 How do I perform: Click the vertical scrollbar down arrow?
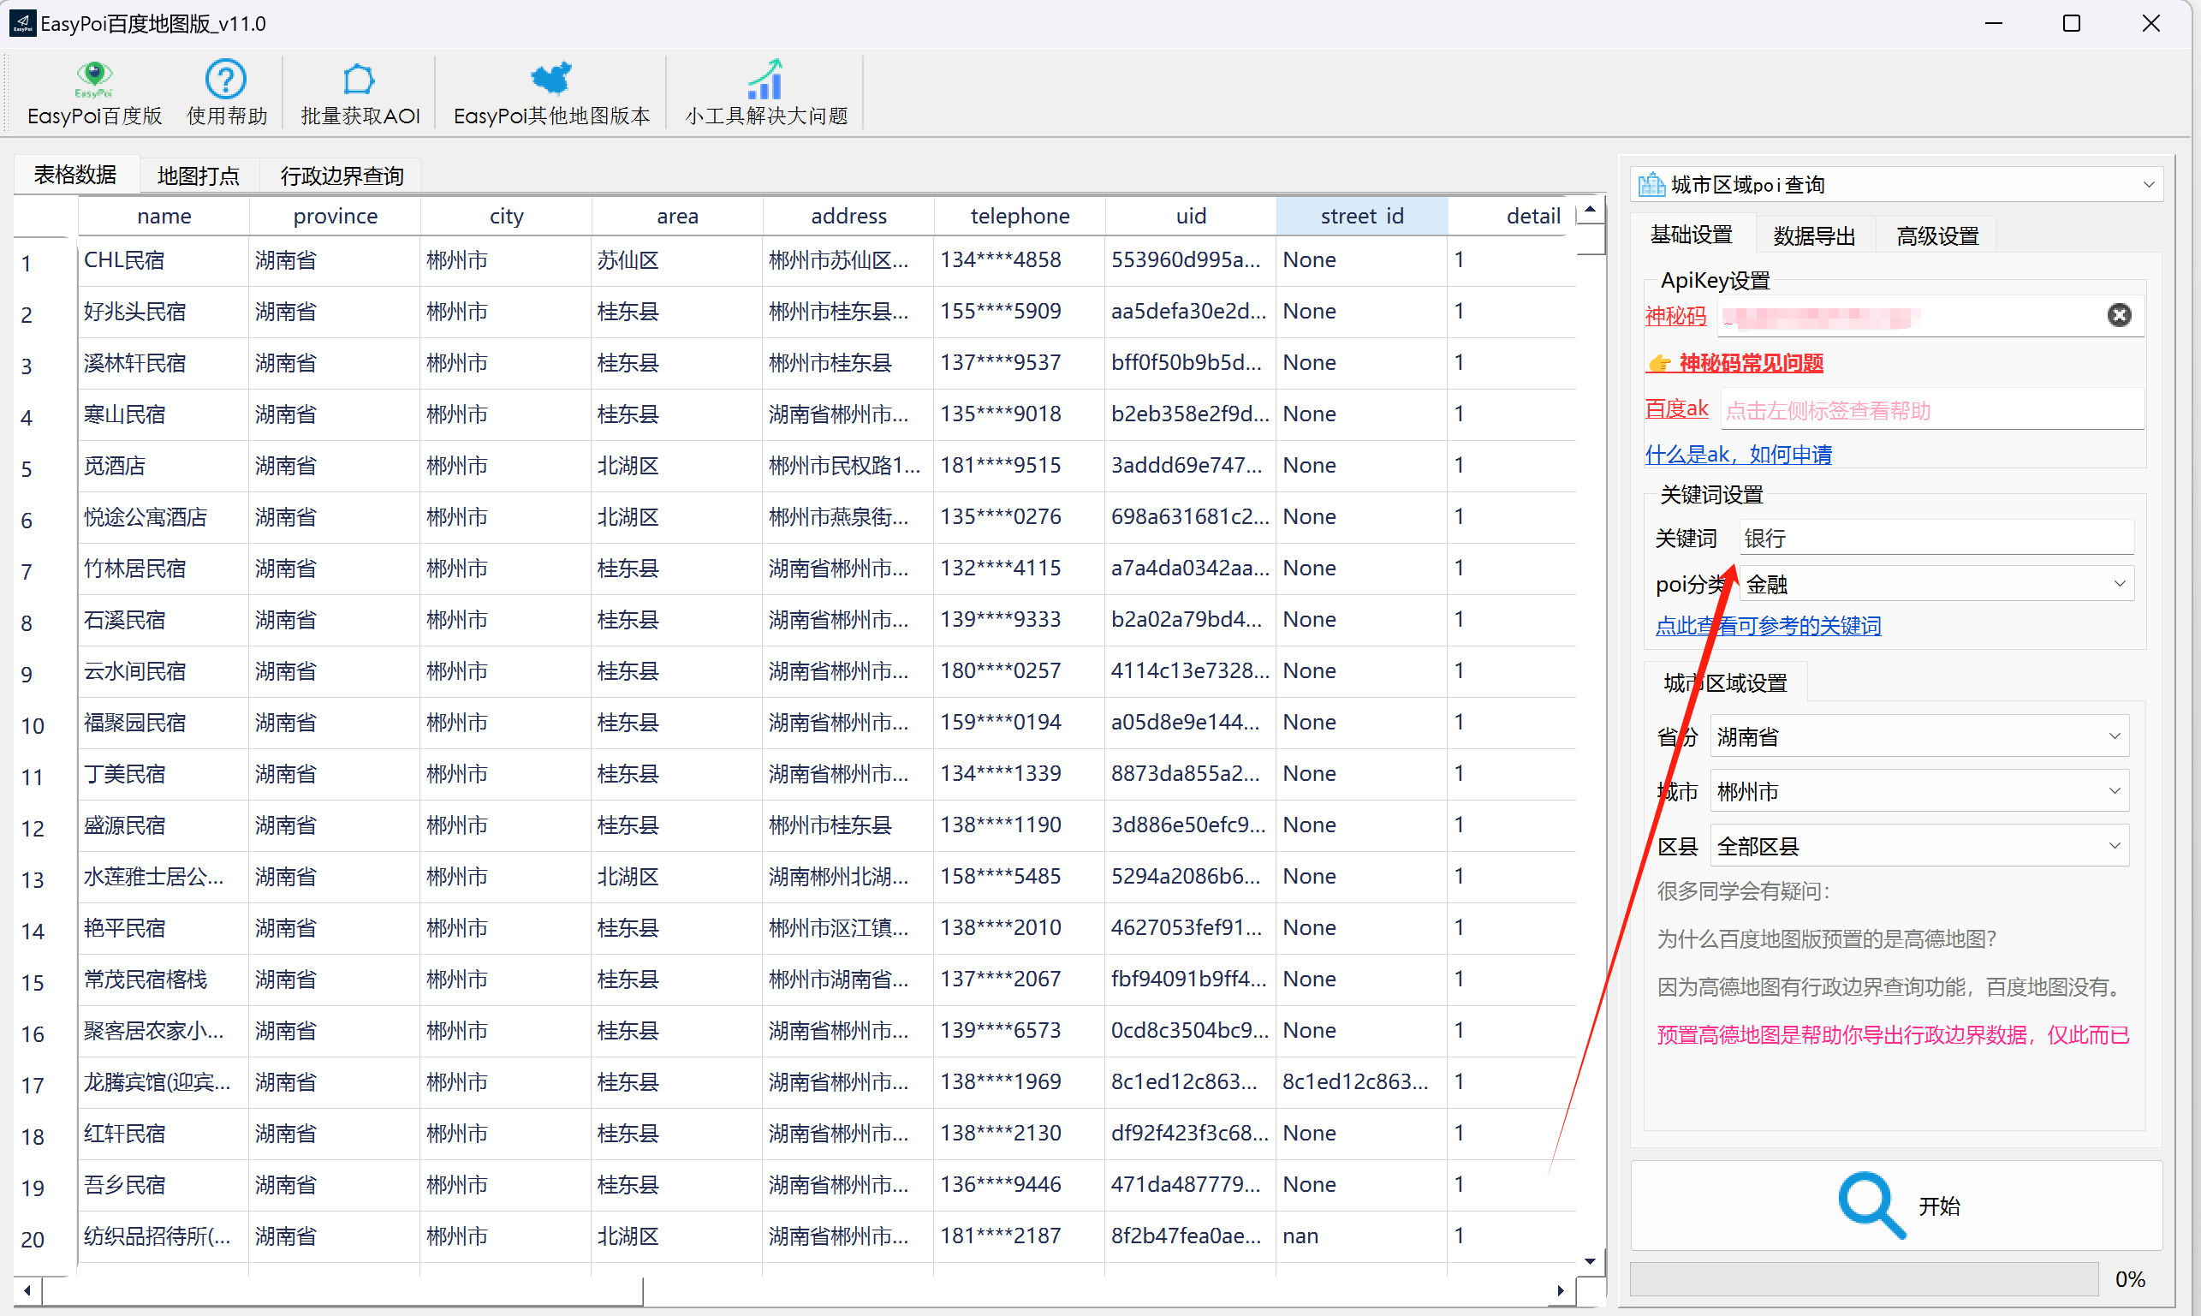1591,1261
